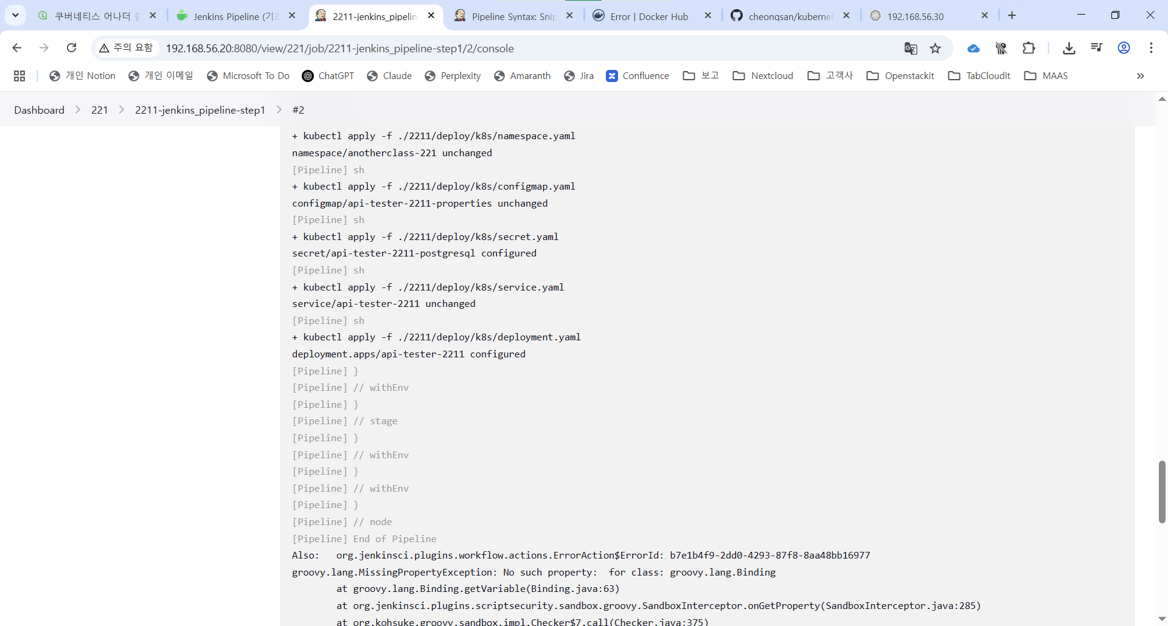Close the Docker Hub error tab

(x=708, y=16)
